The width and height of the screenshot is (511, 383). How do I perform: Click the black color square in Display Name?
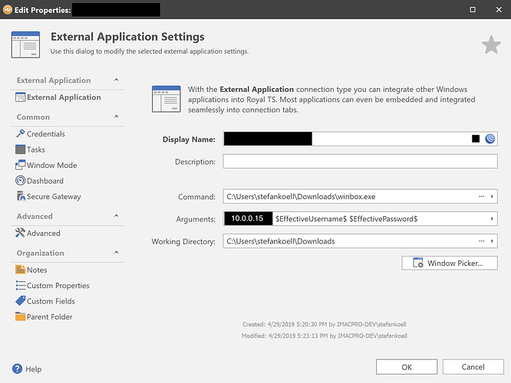coord(476,139)
